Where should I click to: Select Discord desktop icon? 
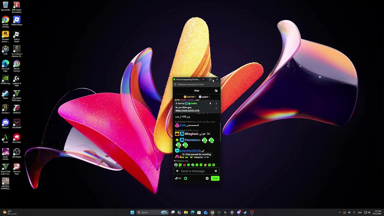coord(5,124)
